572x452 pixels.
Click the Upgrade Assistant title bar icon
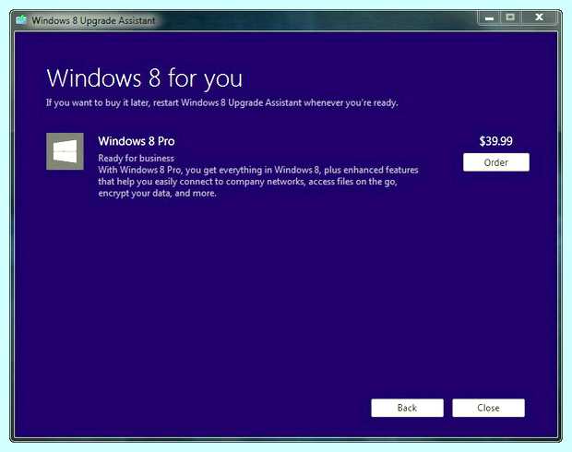click(21, 19)
